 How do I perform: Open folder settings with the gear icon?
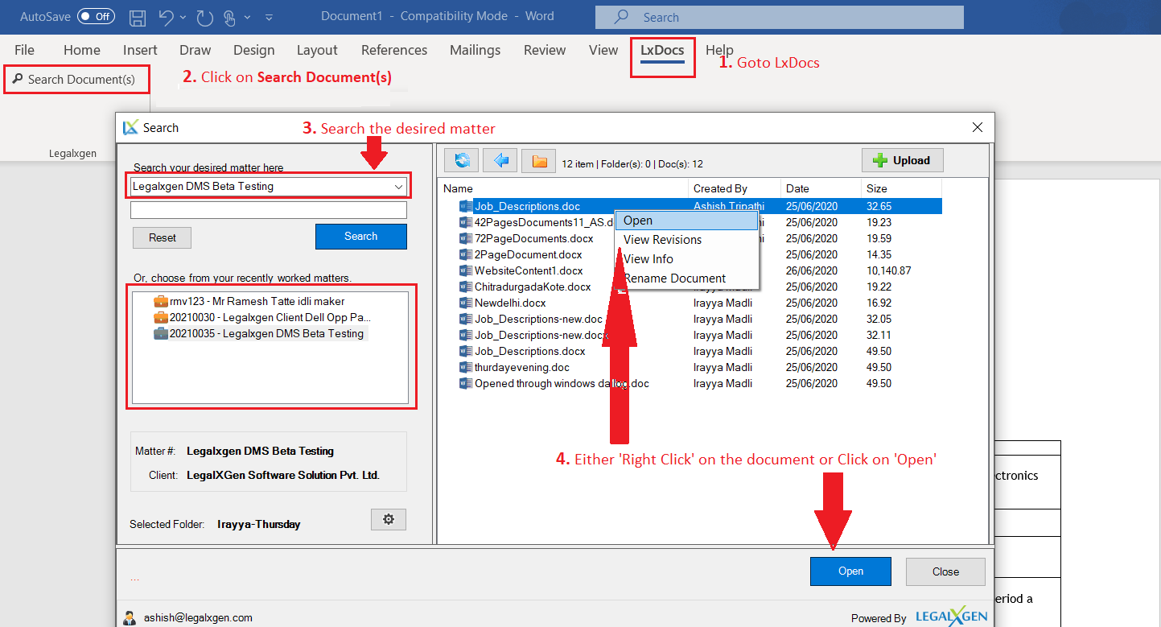389,520
